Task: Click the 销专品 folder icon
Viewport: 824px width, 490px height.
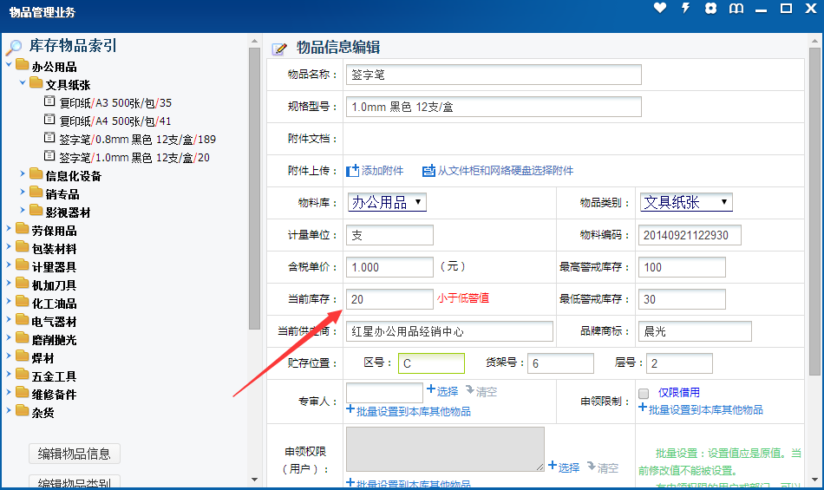Action: coord(36,193)
